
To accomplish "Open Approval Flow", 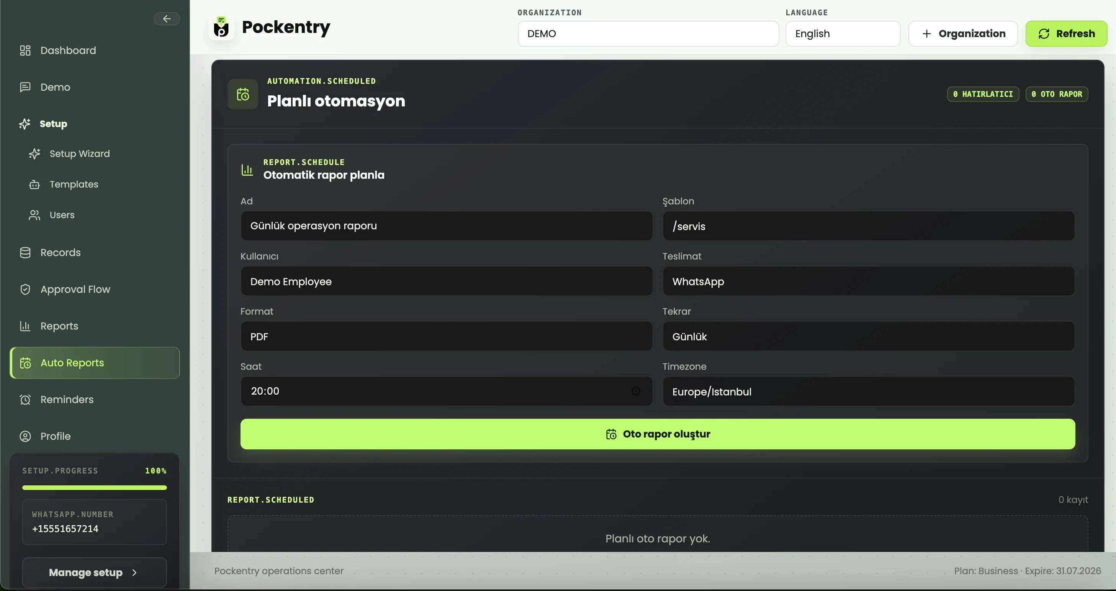I will tap(95, 289).
